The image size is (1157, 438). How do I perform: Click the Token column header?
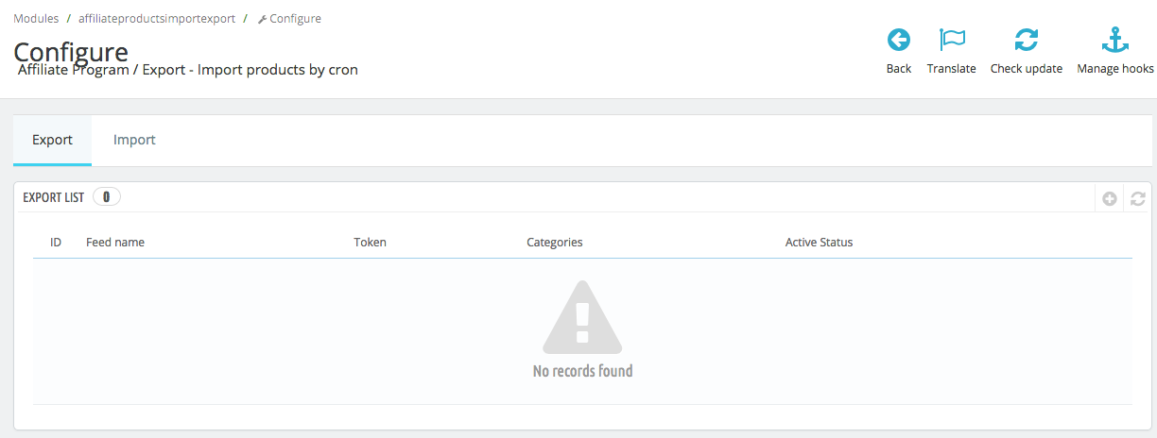[x=371, y=243]
